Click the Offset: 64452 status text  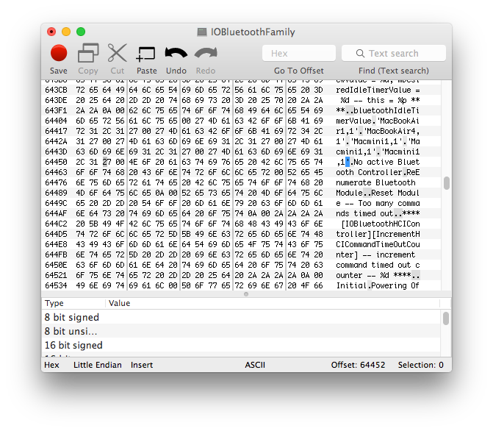(x=358, y=365)
